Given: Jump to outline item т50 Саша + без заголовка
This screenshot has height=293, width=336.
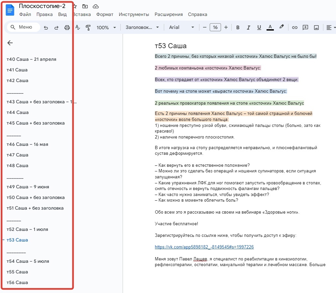Looking at the screenshot, I should [36, 197].
